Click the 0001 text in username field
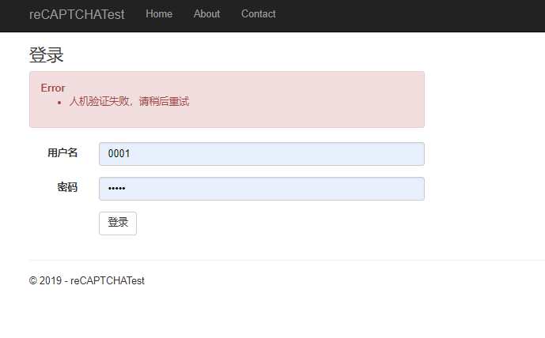 tap(119, 154)
